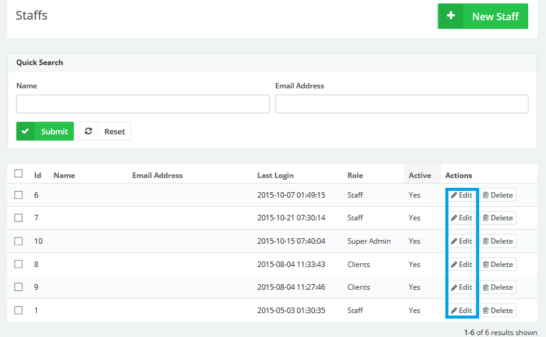
Task: Sort table by Active column header
Action: click(x=420, y=176)
